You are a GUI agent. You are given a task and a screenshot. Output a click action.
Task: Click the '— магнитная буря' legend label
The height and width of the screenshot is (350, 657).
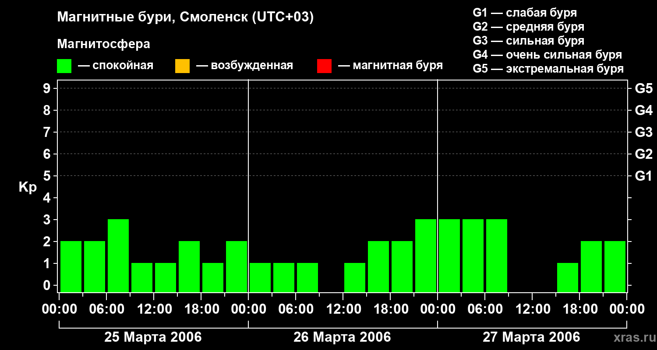point(391,66)
